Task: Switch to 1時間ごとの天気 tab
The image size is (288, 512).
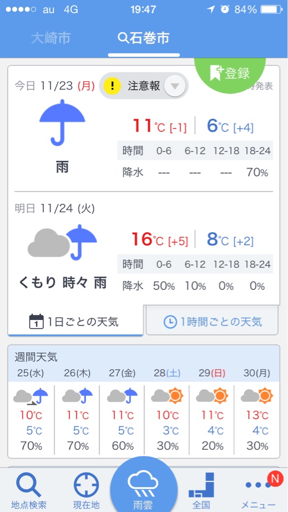Action: coord(212,322)
